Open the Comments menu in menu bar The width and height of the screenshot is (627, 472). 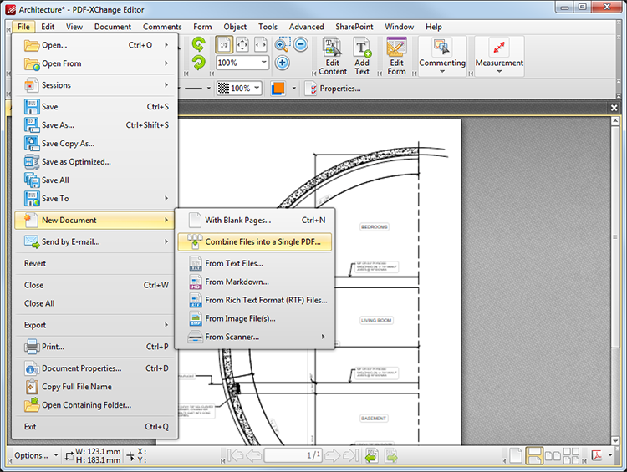click(161, 27)
